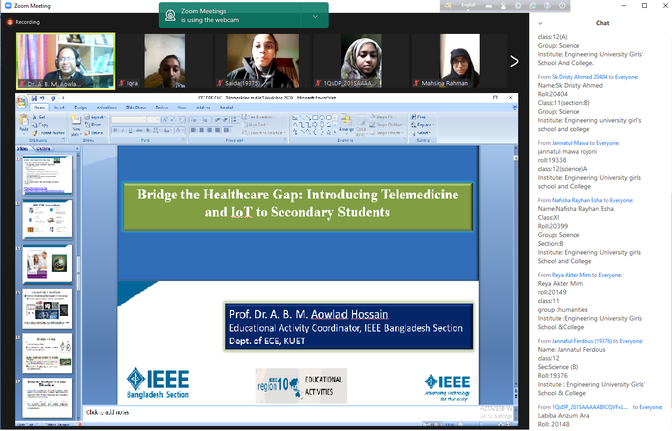
Task: Open Nafisha Rayhan Esha sender link
Action: [577, 200]
